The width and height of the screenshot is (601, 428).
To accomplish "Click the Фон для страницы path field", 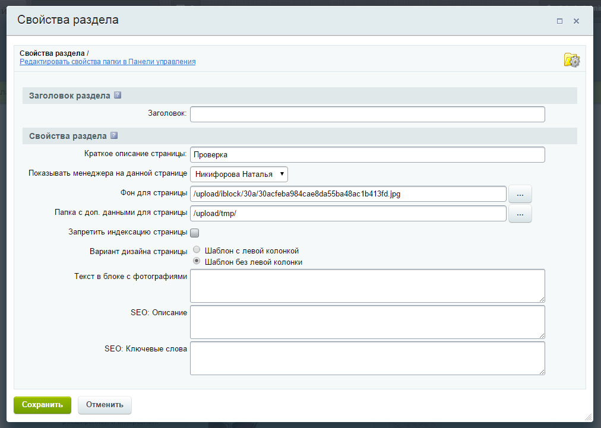I will pyautogui.click(x=348, y=194).
